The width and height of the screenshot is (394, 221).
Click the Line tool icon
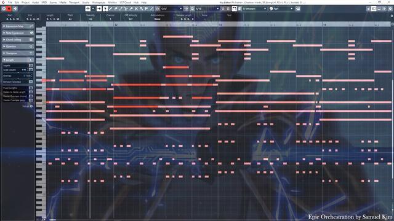coord(151,9)
